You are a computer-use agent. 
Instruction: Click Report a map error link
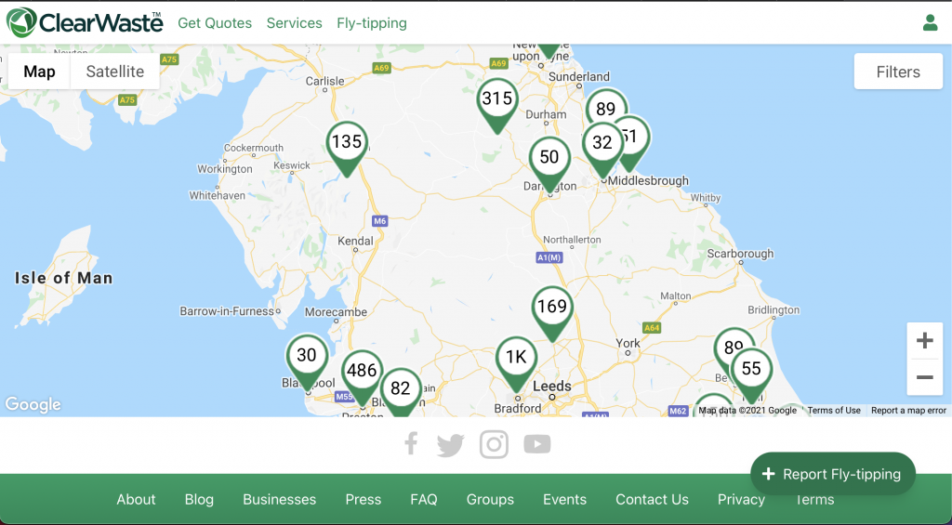pos(909,411)
